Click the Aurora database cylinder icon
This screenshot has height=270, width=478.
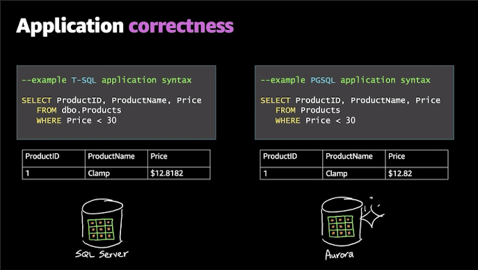pos(342,221)
